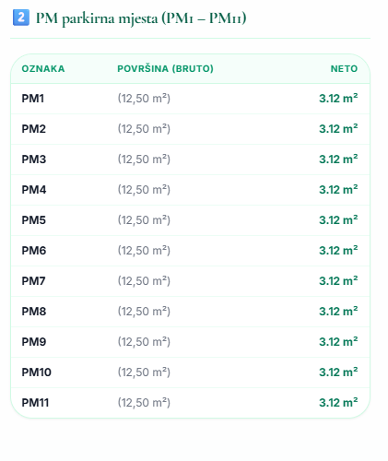Select the OZNAKA column header

point(43,68)
